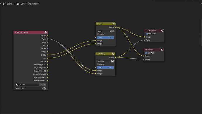
Task: Click Depth output socket on Render Layers
Action: (x=48, y=42)
